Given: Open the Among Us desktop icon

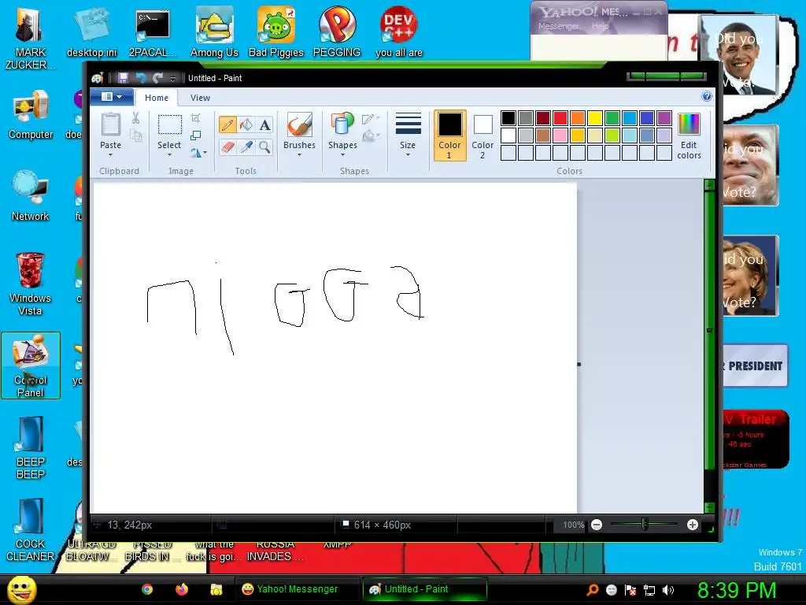Looking at the screenshot, I should coord(214,32).
